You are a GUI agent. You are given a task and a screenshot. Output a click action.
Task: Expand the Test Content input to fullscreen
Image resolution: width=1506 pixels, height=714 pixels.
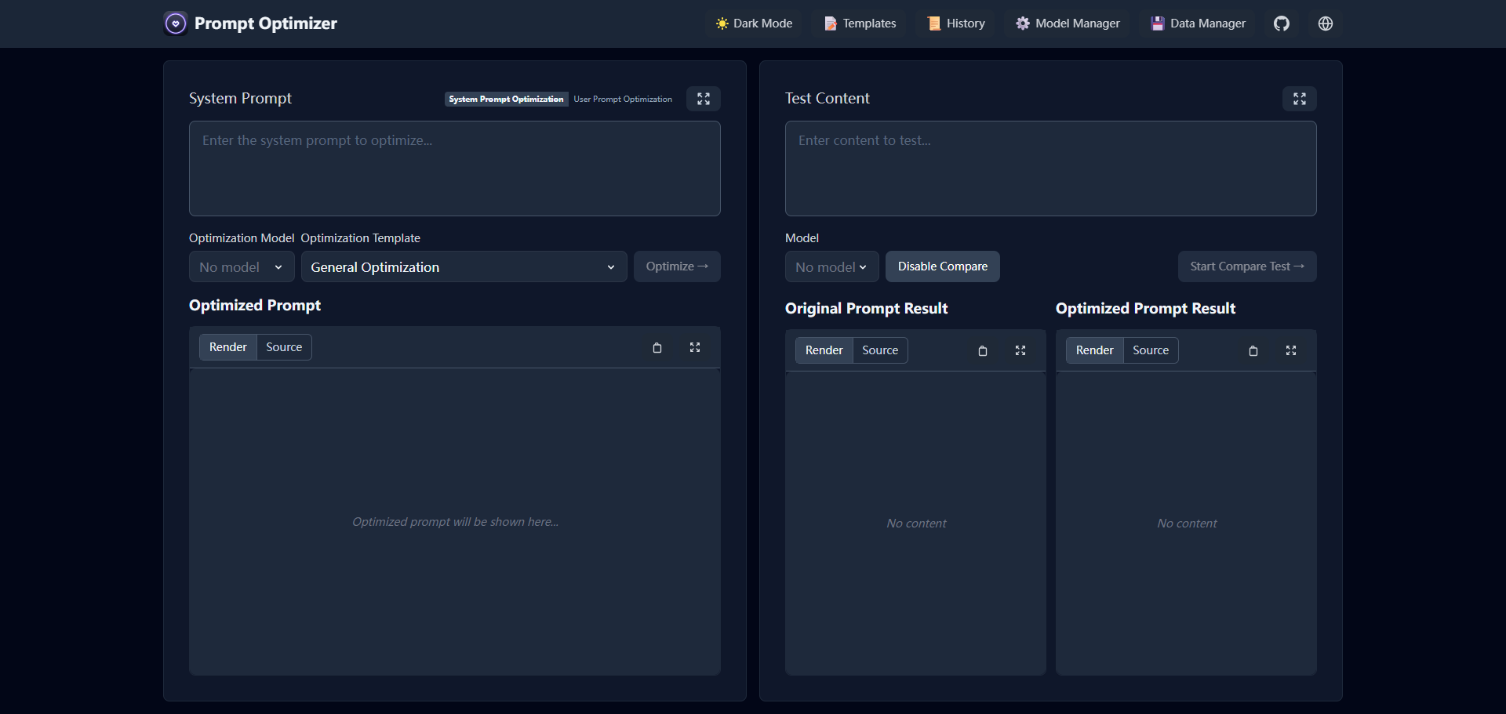[x=1299, y=99]
